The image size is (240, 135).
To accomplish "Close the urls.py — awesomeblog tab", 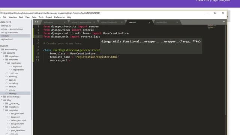I will tap(94, 22).
